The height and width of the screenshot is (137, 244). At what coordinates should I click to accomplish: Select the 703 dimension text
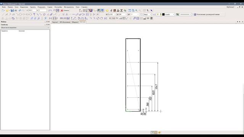click(150, 99)
